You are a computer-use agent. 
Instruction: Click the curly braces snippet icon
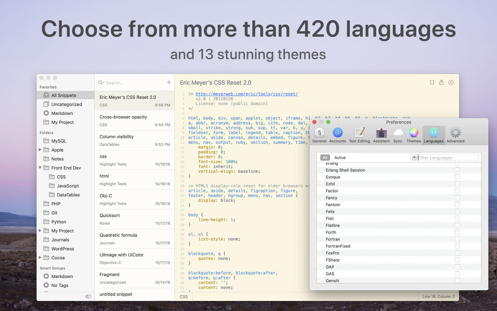click(432, 83)
